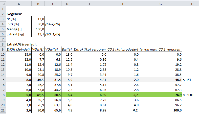The width and height of the screenshot is (199, 114).
Task: Click the "(Es=2,6%)" note cell
Action: (x=53, y=24)
